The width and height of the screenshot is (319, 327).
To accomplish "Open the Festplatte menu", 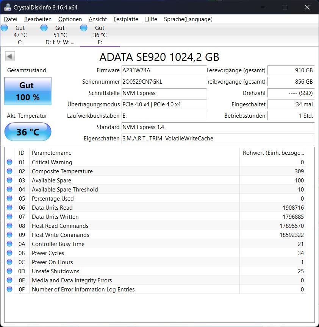I will click(x=126, y=19).
